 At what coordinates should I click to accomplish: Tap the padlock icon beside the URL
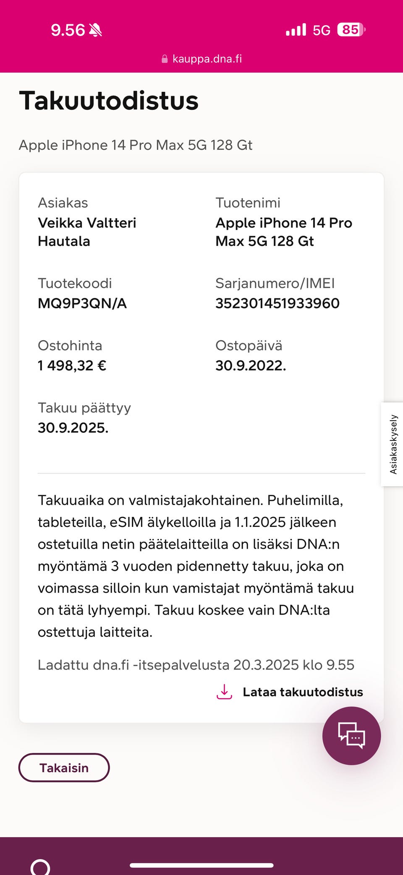[x=165, y=59]
